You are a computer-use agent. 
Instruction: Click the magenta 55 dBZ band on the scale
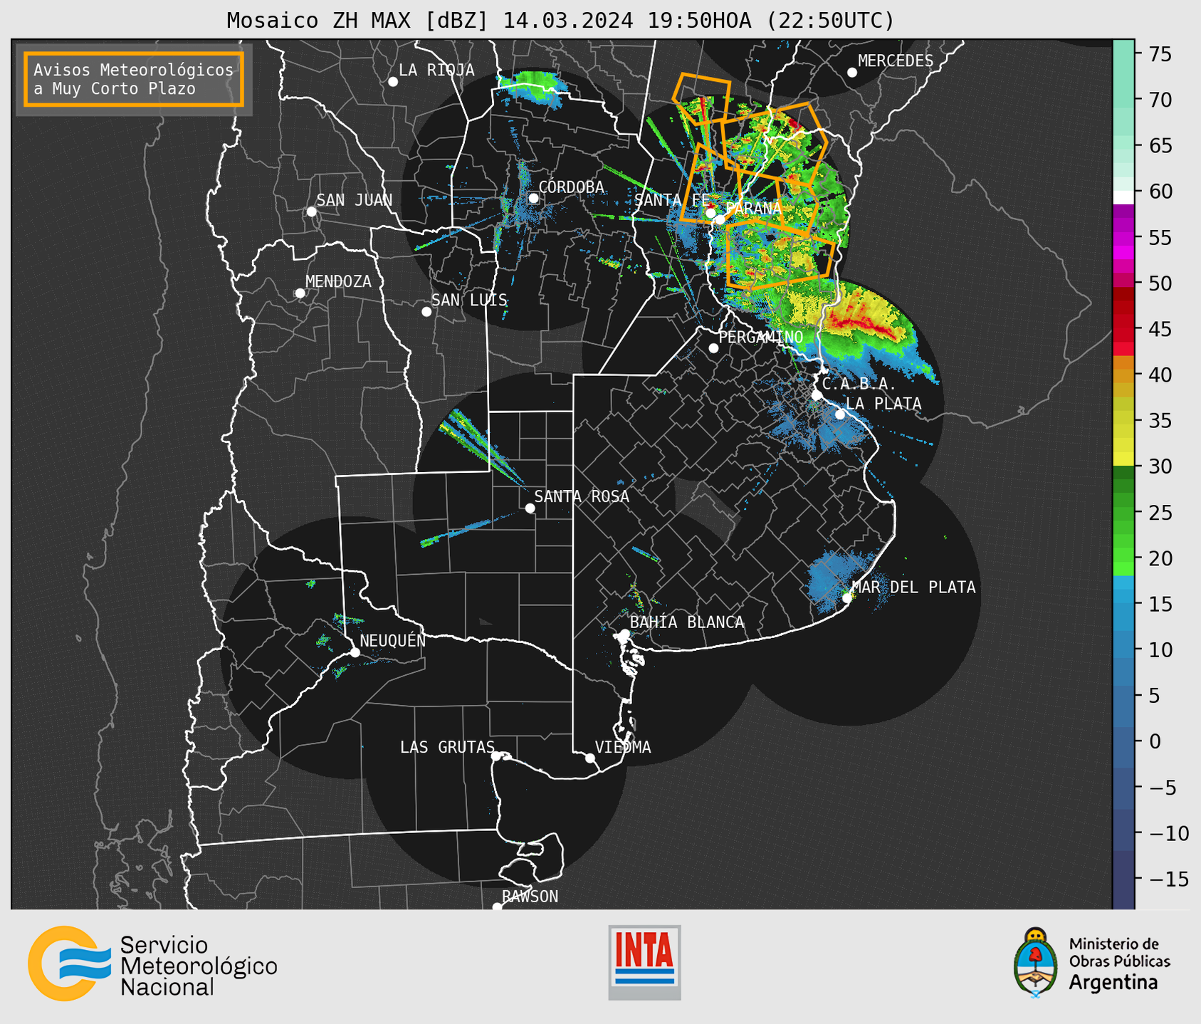pos(1124,239)
